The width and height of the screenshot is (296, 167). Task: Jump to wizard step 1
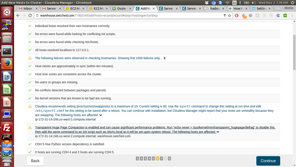[137, 158]
